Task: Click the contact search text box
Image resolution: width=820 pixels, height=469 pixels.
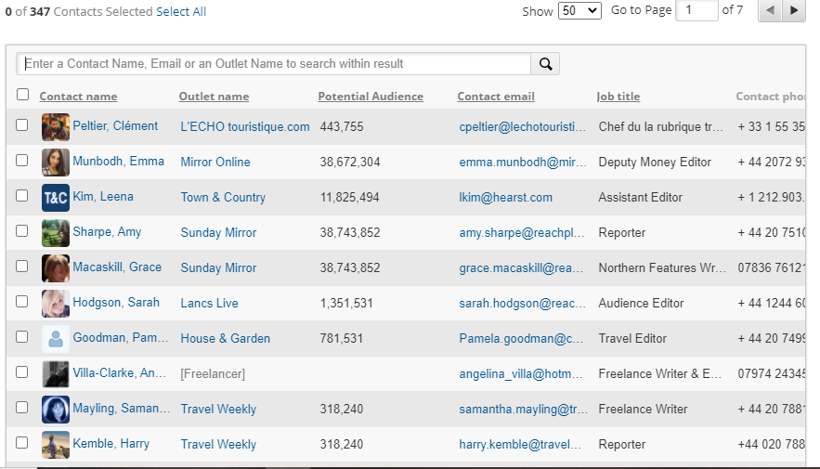Action: pyautogui.click(x=274, y=64)
